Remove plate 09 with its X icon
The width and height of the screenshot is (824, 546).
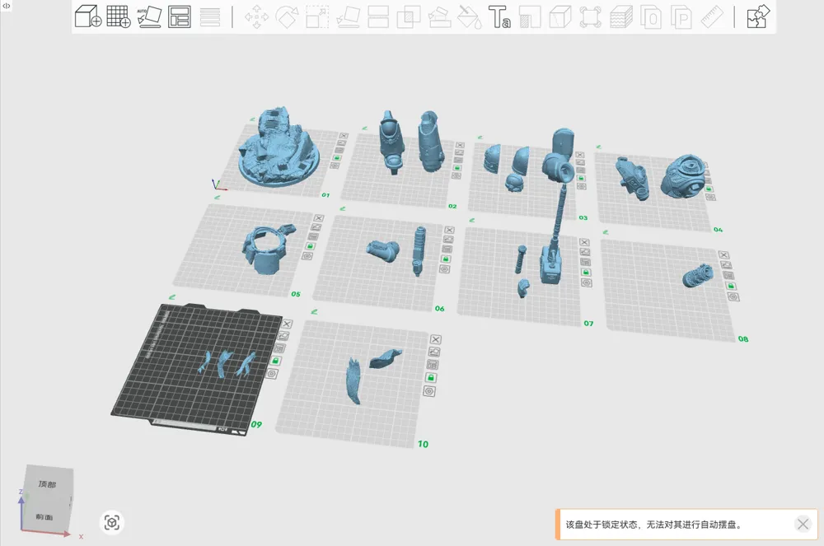click(x=287, y=324)
